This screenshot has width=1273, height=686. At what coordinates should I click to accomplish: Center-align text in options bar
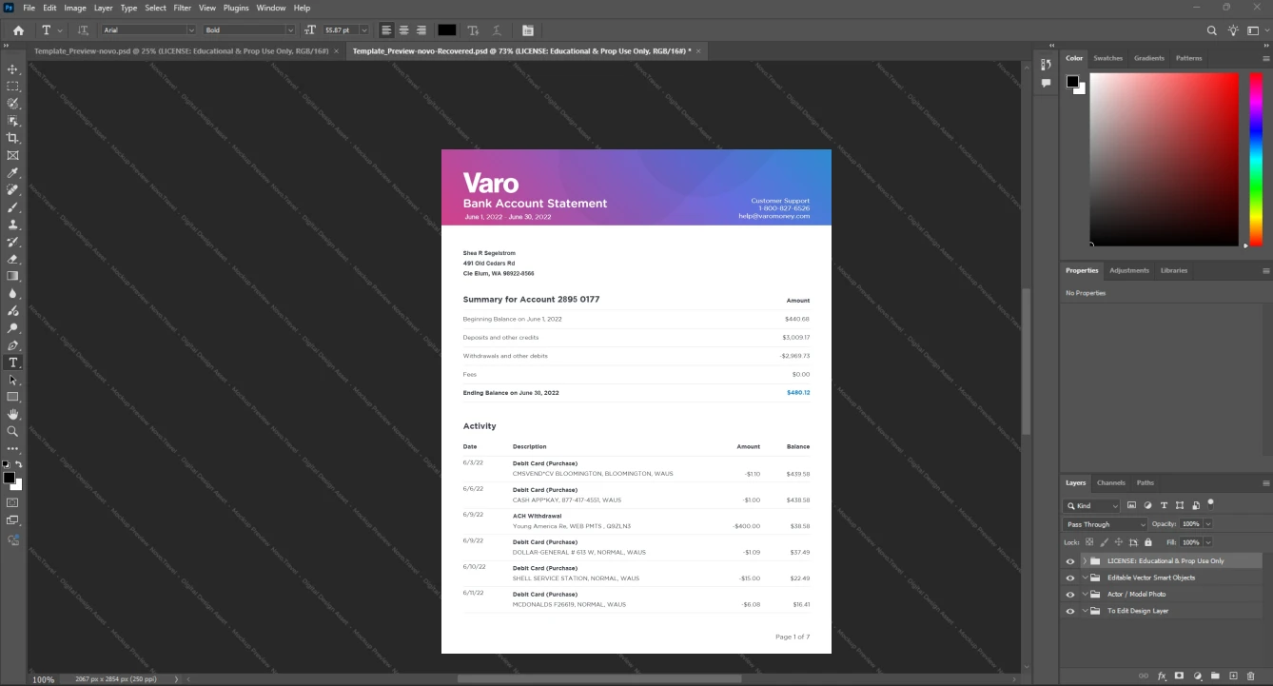pyautogui.click(x=403, y=30)
